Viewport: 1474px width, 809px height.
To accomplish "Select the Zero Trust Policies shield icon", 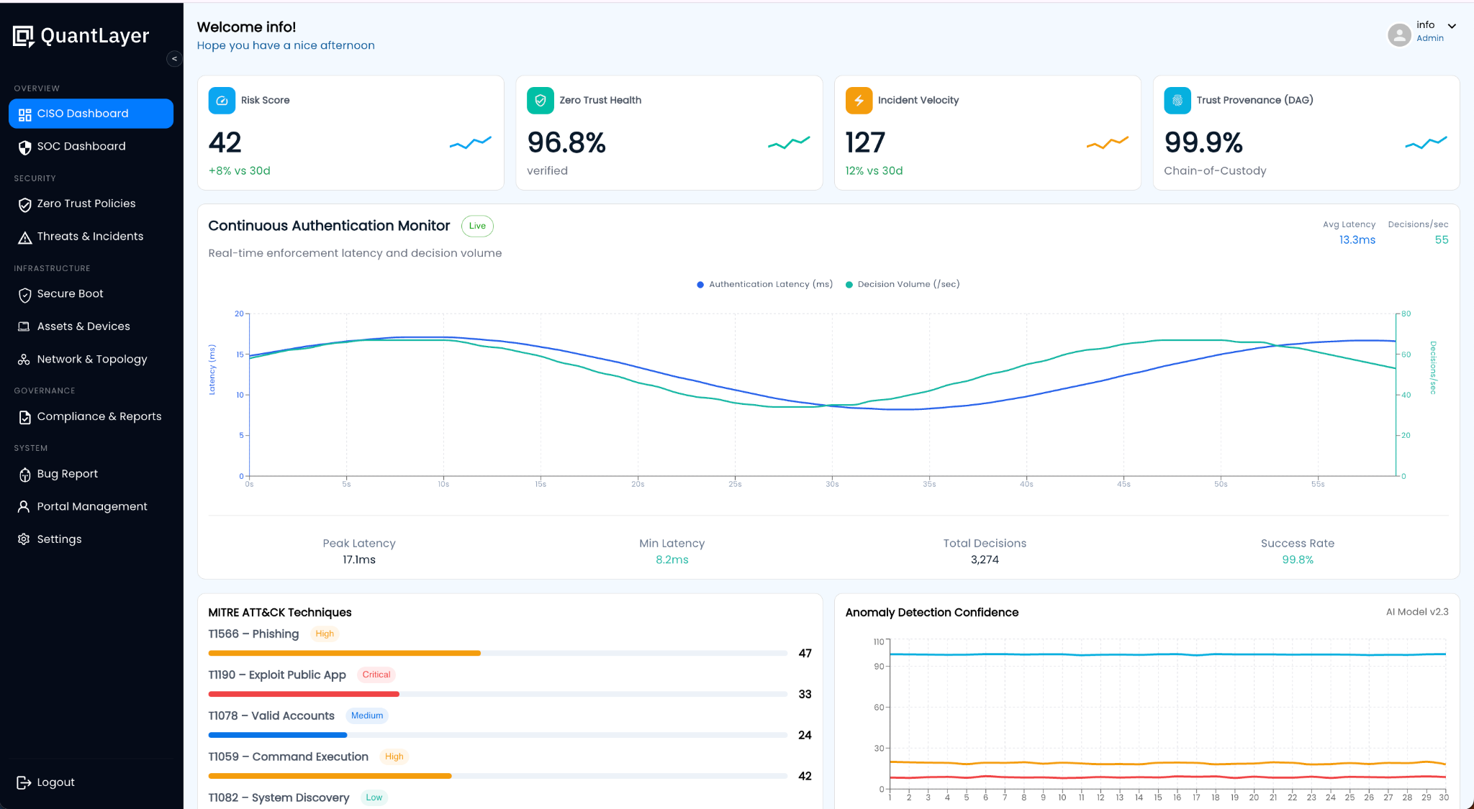I will [x=24, y=204].
